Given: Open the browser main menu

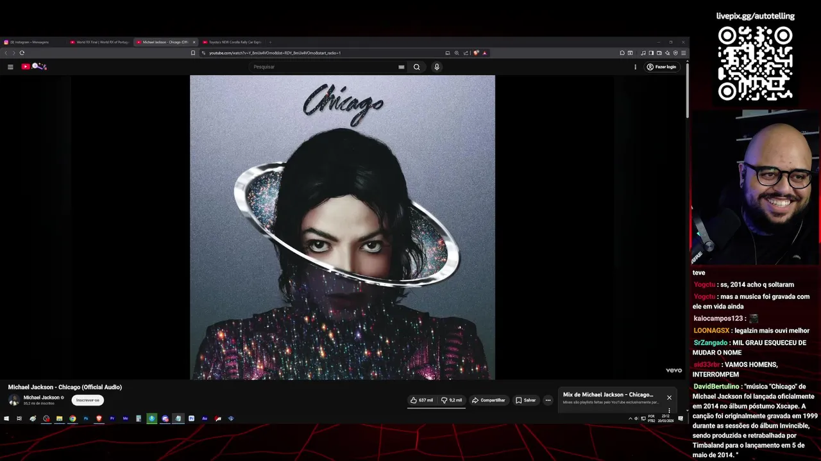Looking at the screenshot, I should [x=684, y=53].
